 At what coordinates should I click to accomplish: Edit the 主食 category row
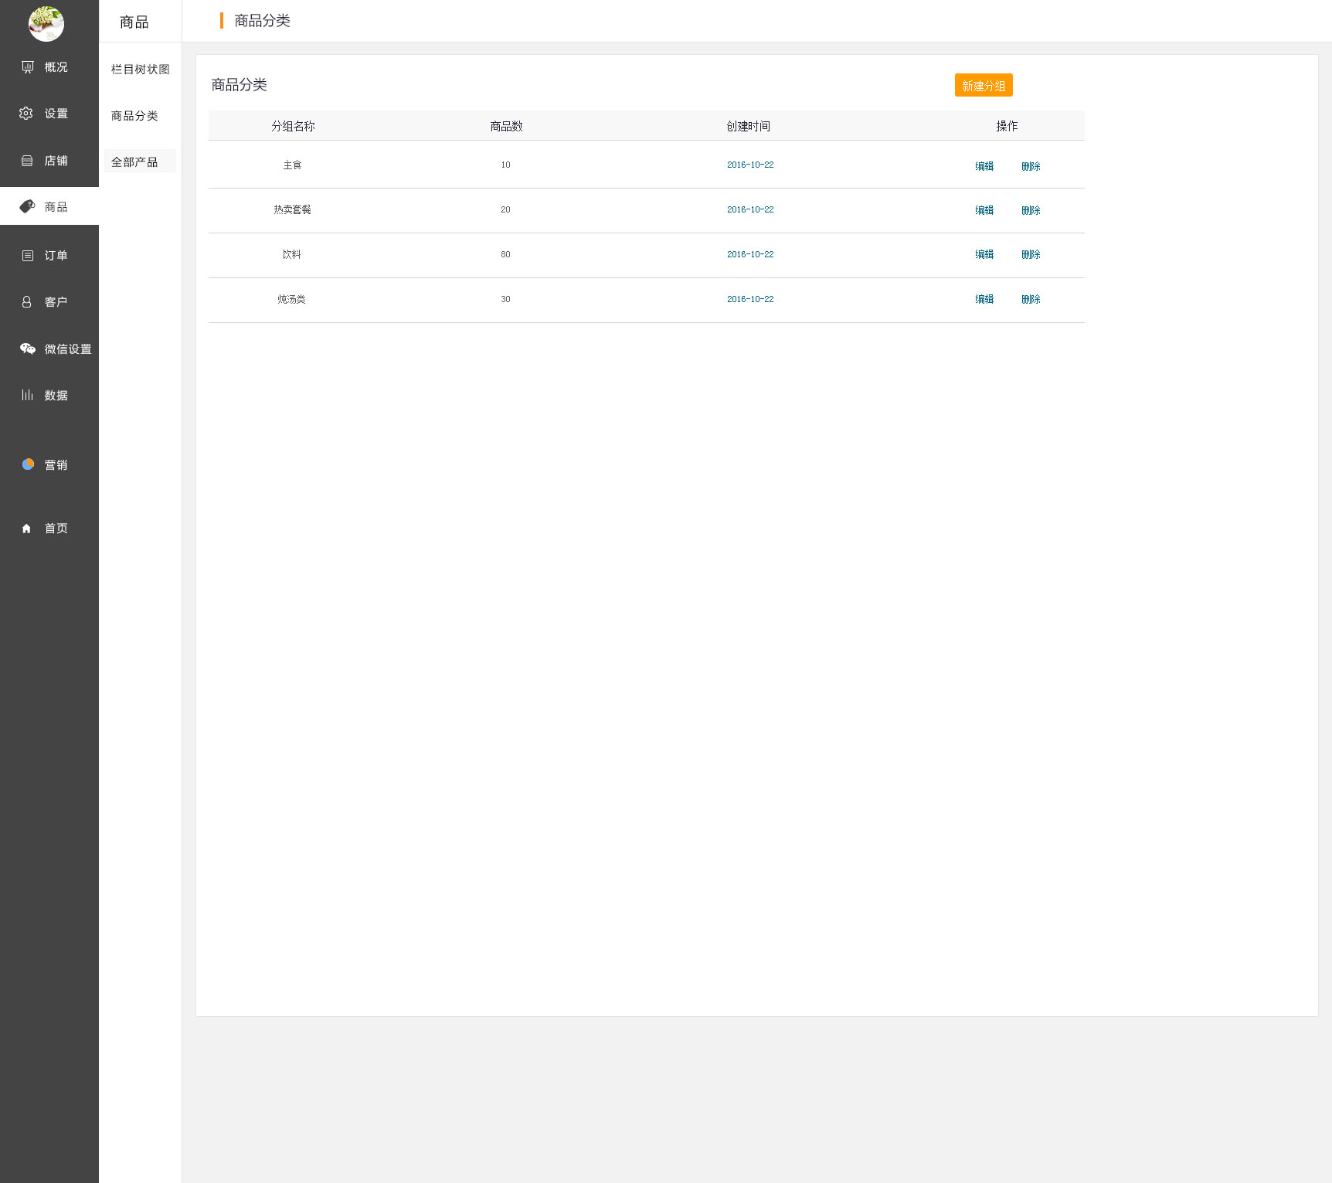point(984,166)
